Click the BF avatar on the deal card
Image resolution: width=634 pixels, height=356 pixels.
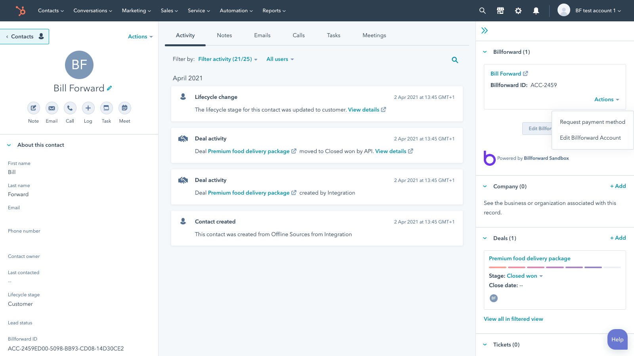pos(494,298)
